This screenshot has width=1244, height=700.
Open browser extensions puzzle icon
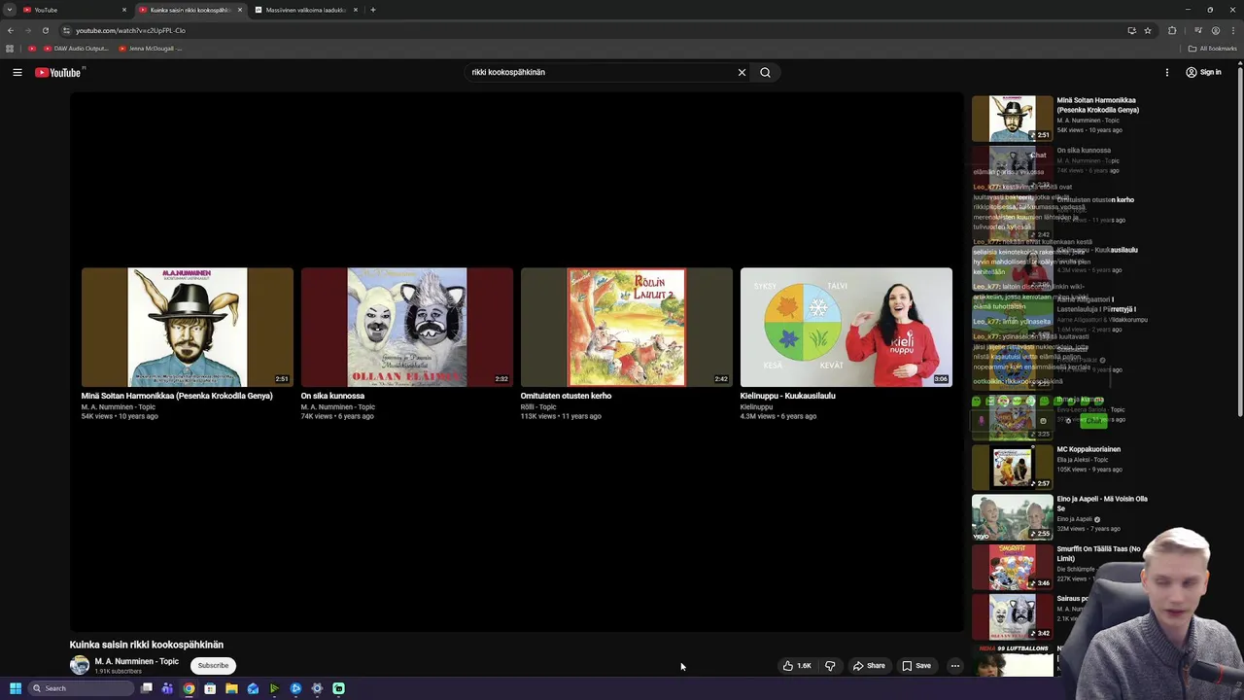coord(1172,30)
